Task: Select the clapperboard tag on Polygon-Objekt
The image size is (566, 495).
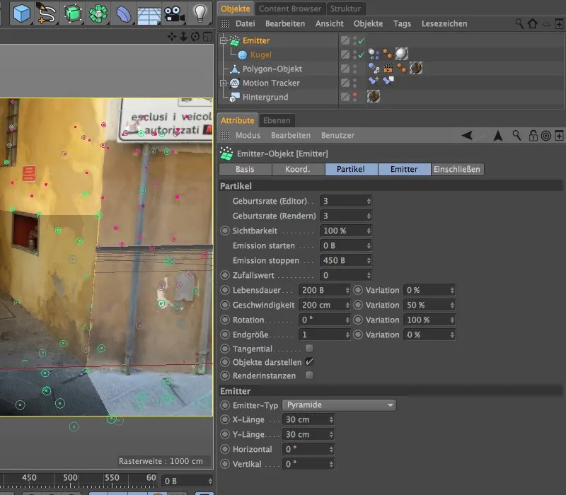Action: click(388, 68)
